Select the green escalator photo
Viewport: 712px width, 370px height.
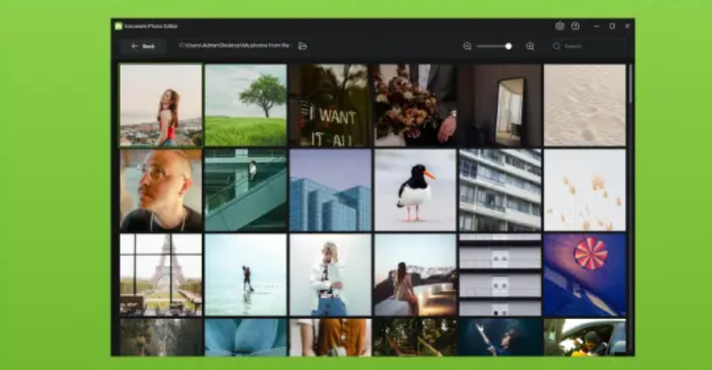point(246,190)
